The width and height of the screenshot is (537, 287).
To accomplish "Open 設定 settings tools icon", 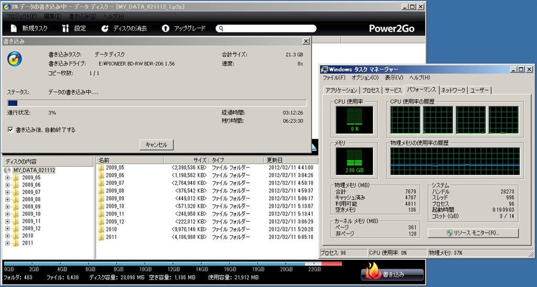I will click(x=66, y=28).
